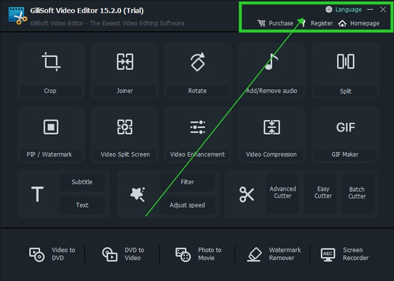Click the Homepage link text
Screen dimensions: 394x281
point(365,24)
